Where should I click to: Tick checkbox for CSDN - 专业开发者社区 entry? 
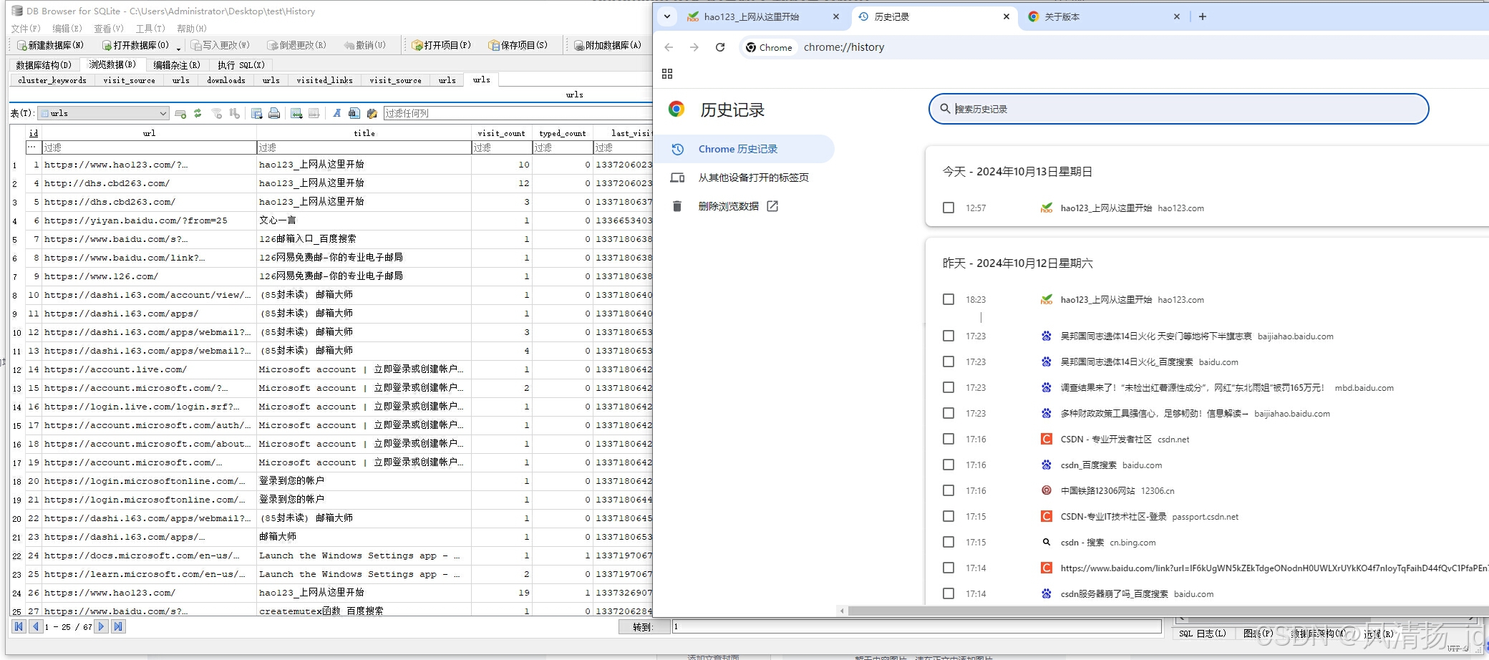949,439
